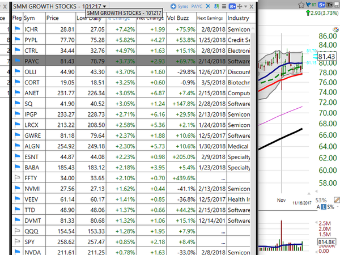
Task: Toggle the flag on the CTRL row
Action: [x=17, y=50]
